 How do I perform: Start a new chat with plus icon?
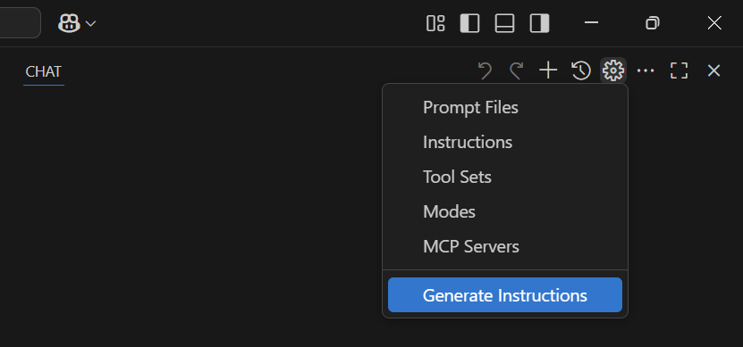548,70
